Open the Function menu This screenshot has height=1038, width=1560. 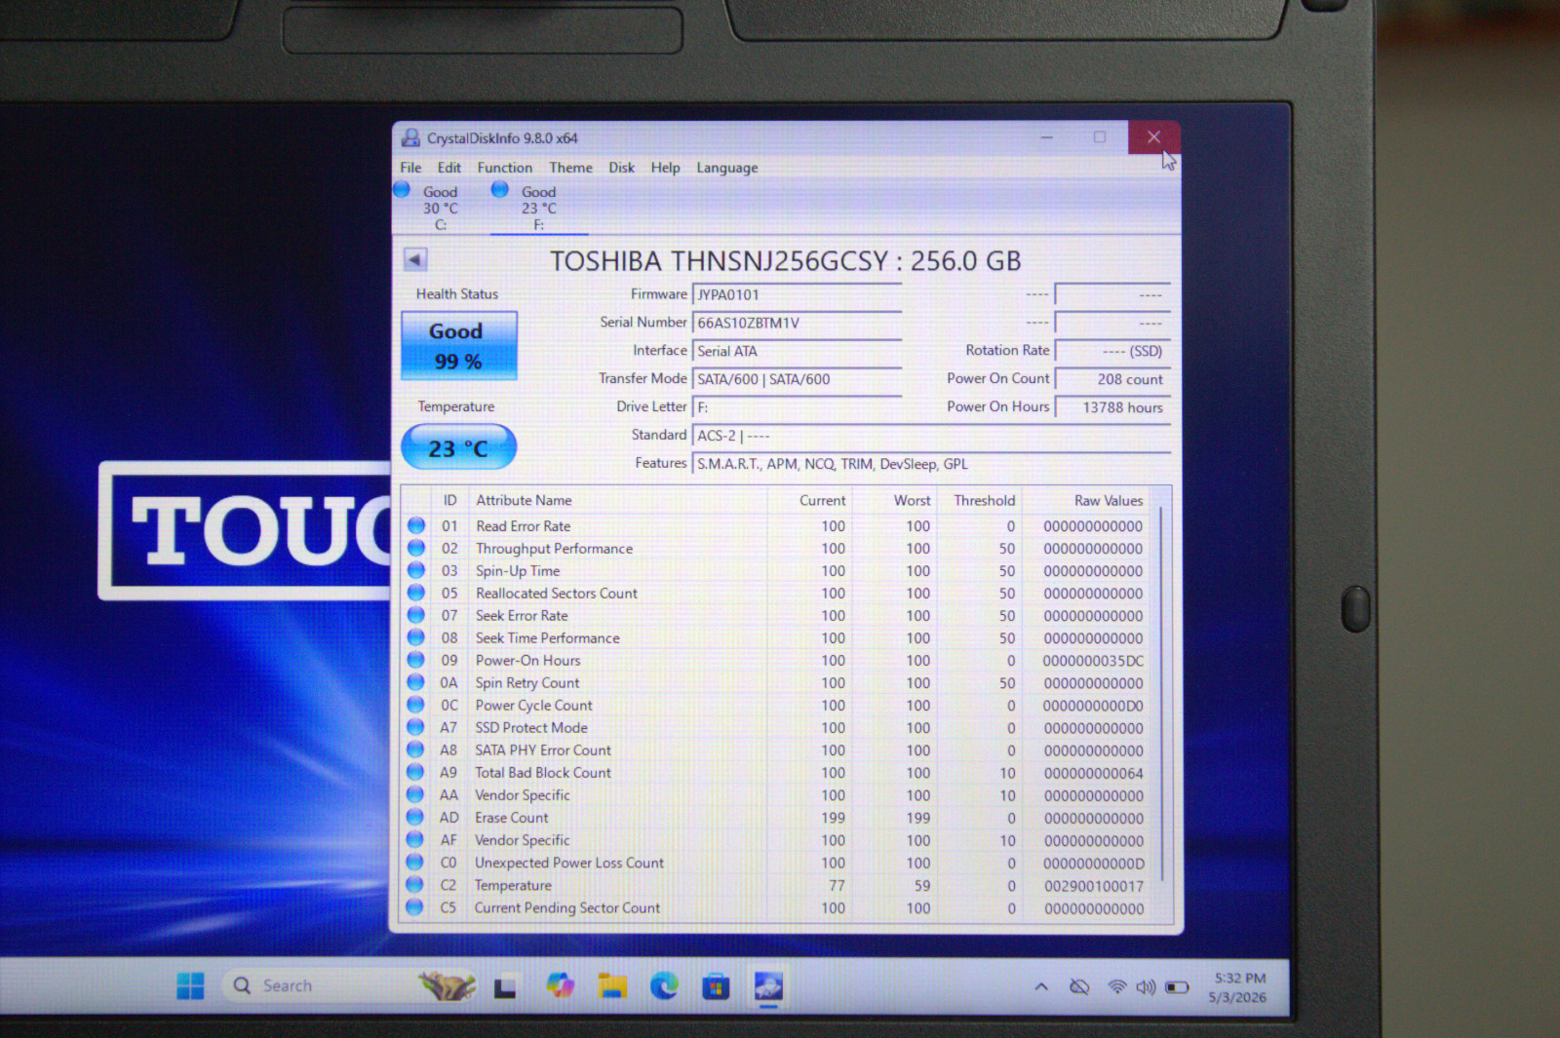[504, 168]
